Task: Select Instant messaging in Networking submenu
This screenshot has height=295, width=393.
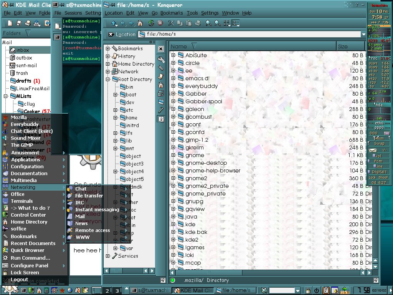Action: [x=97, y=209]
